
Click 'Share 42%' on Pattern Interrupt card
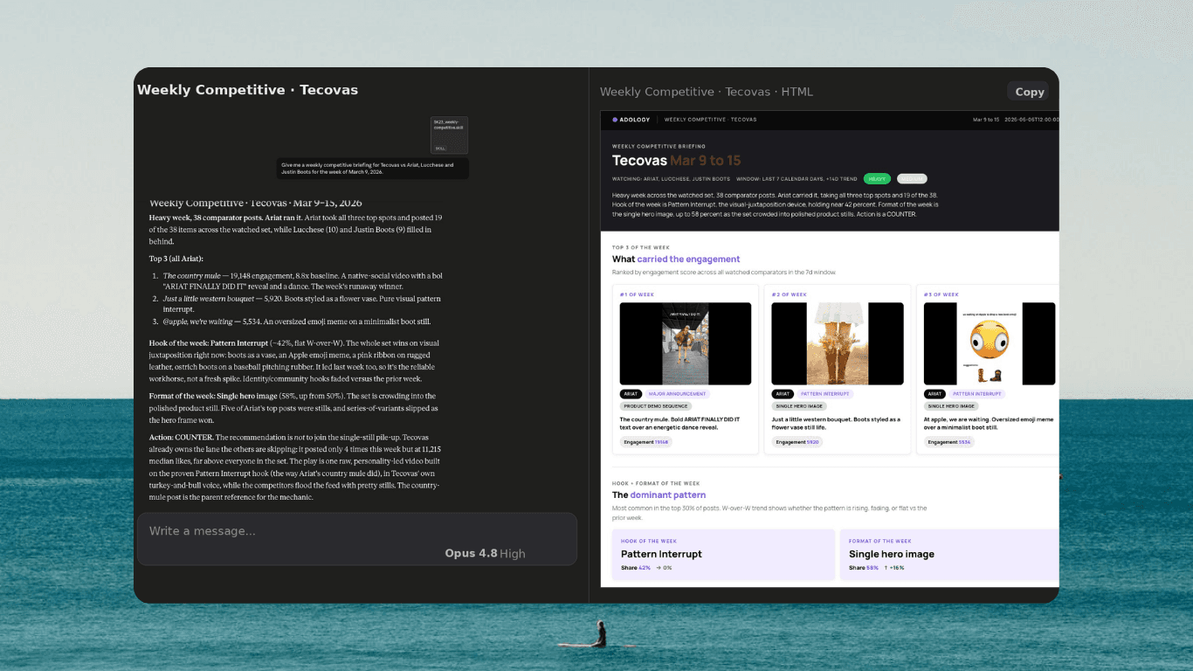click(636, 568)
